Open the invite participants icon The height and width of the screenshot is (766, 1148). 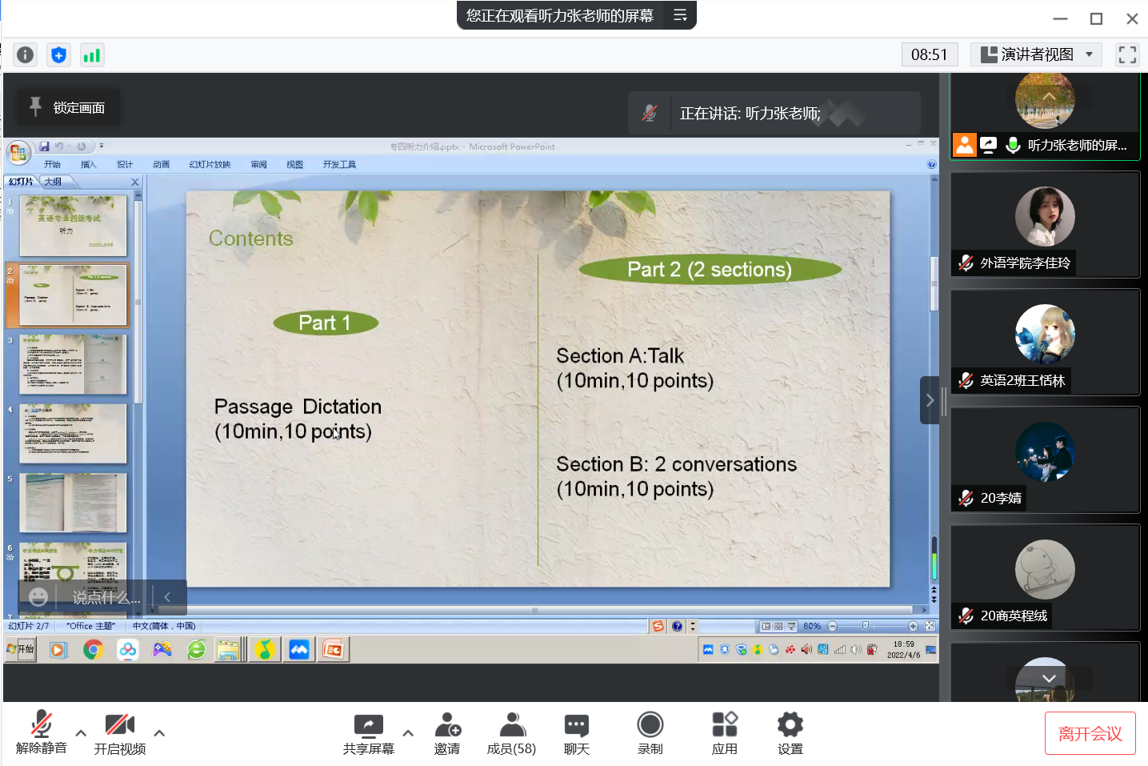coord(447,733)
